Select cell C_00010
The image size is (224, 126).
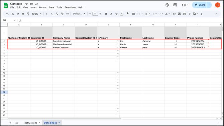click(x=41, y=47)
